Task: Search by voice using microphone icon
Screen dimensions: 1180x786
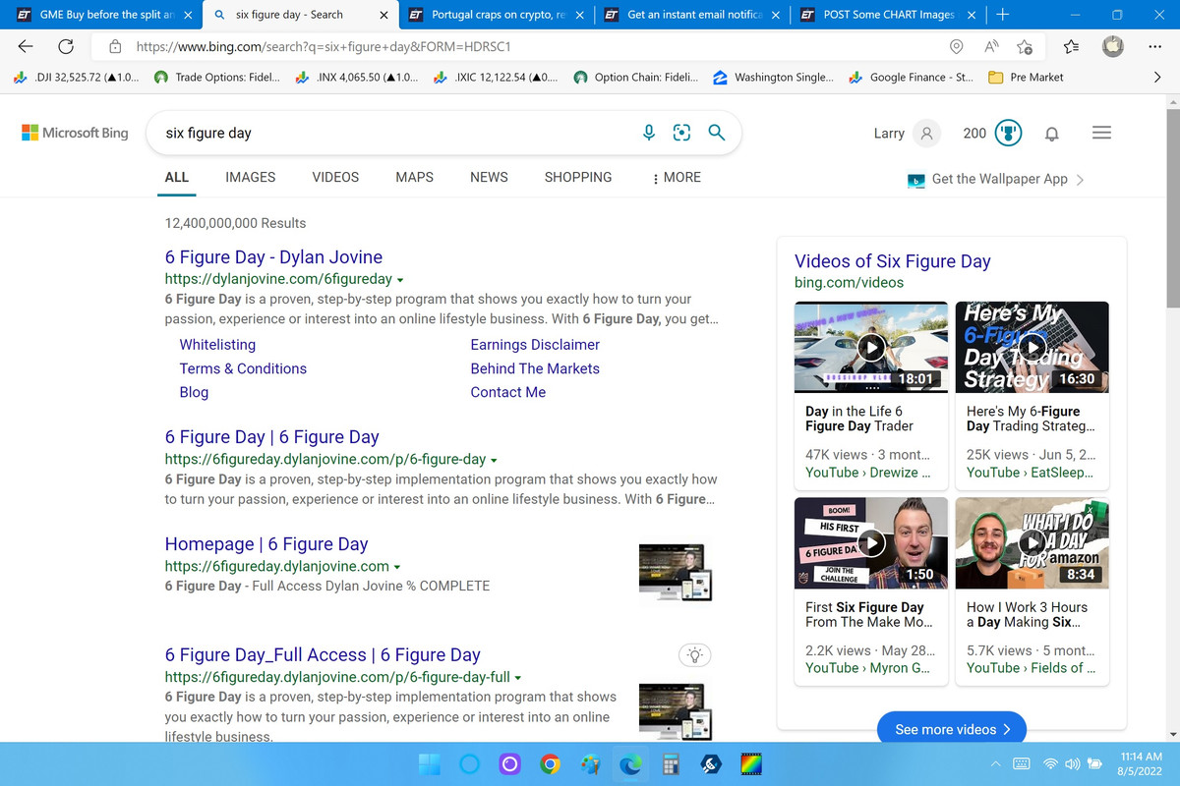Action: [649, 133]
